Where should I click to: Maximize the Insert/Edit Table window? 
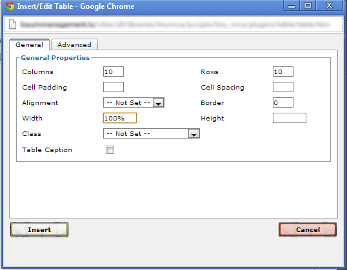(308, 6)
